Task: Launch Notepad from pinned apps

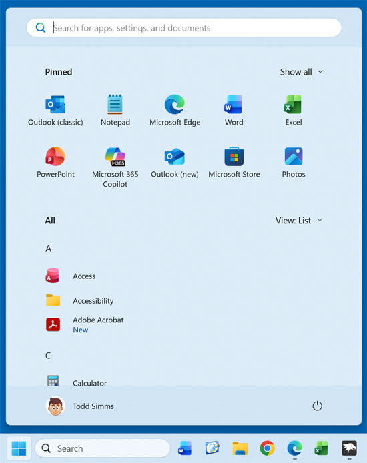Action: (115, 111)
